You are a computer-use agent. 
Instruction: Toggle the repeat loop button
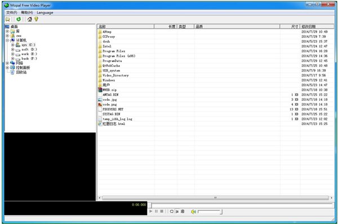click(x=172, y=211)
